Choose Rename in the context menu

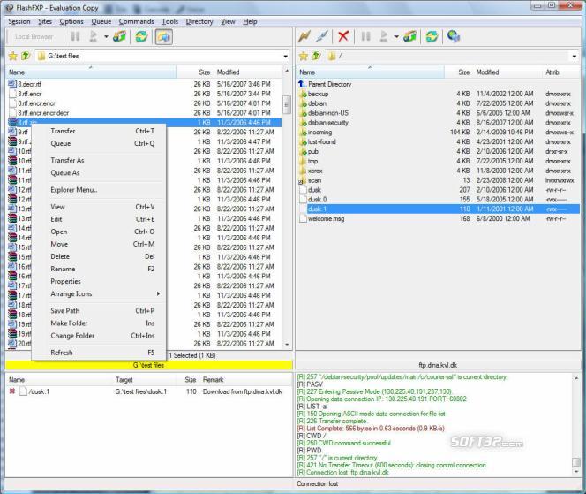click(x=100, y=269)
